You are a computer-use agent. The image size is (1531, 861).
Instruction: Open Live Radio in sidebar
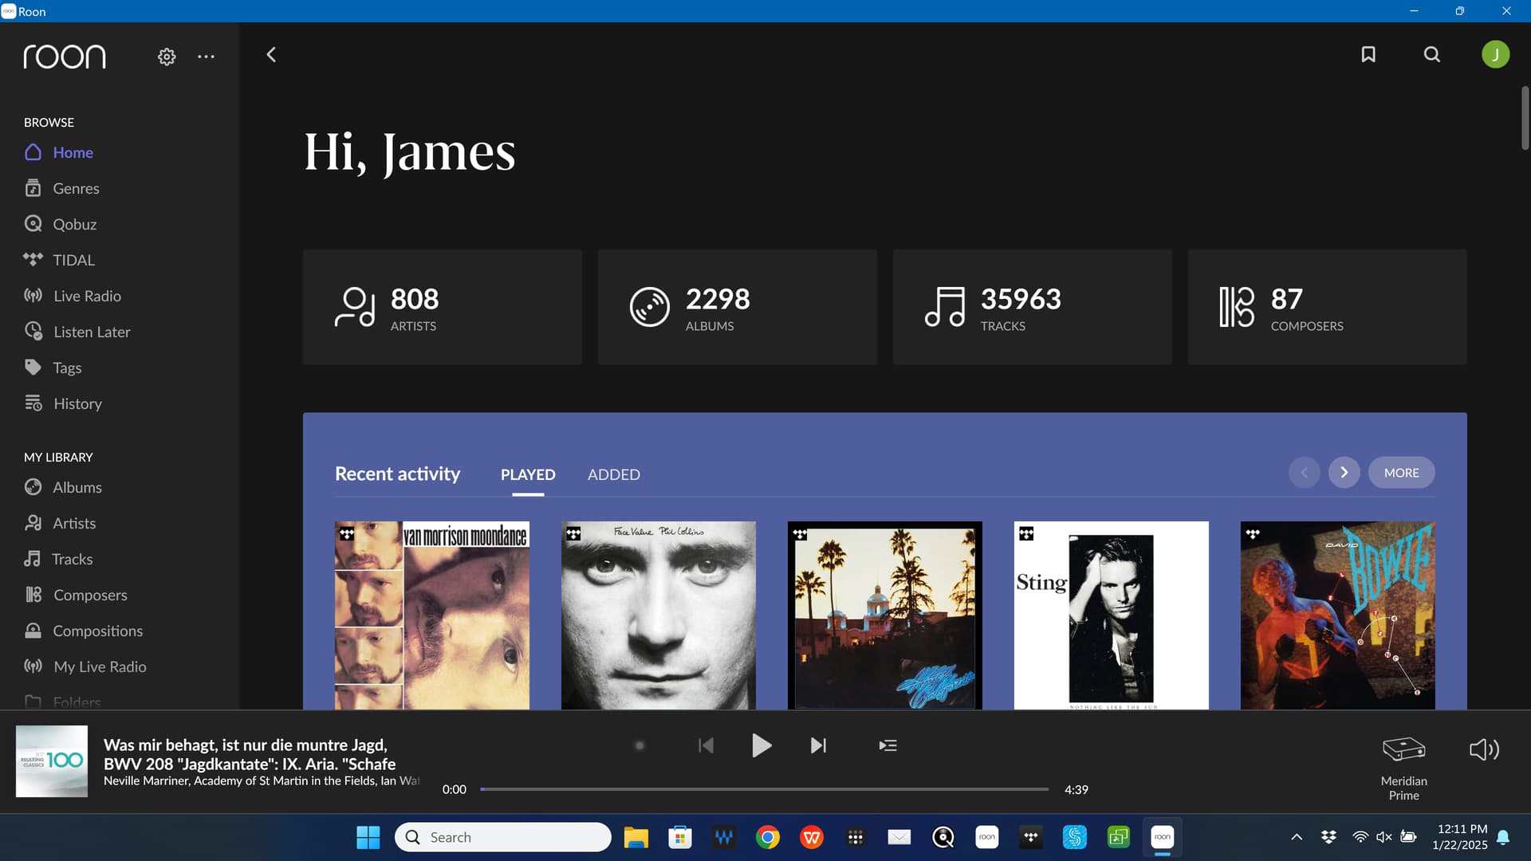(x=73, y=296)
